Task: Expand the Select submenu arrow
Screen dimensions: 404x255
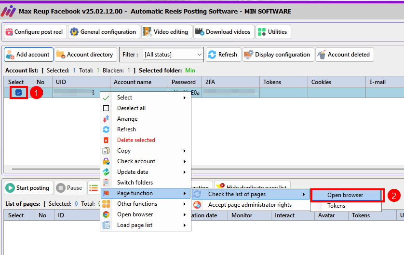Action: point(185,98)
